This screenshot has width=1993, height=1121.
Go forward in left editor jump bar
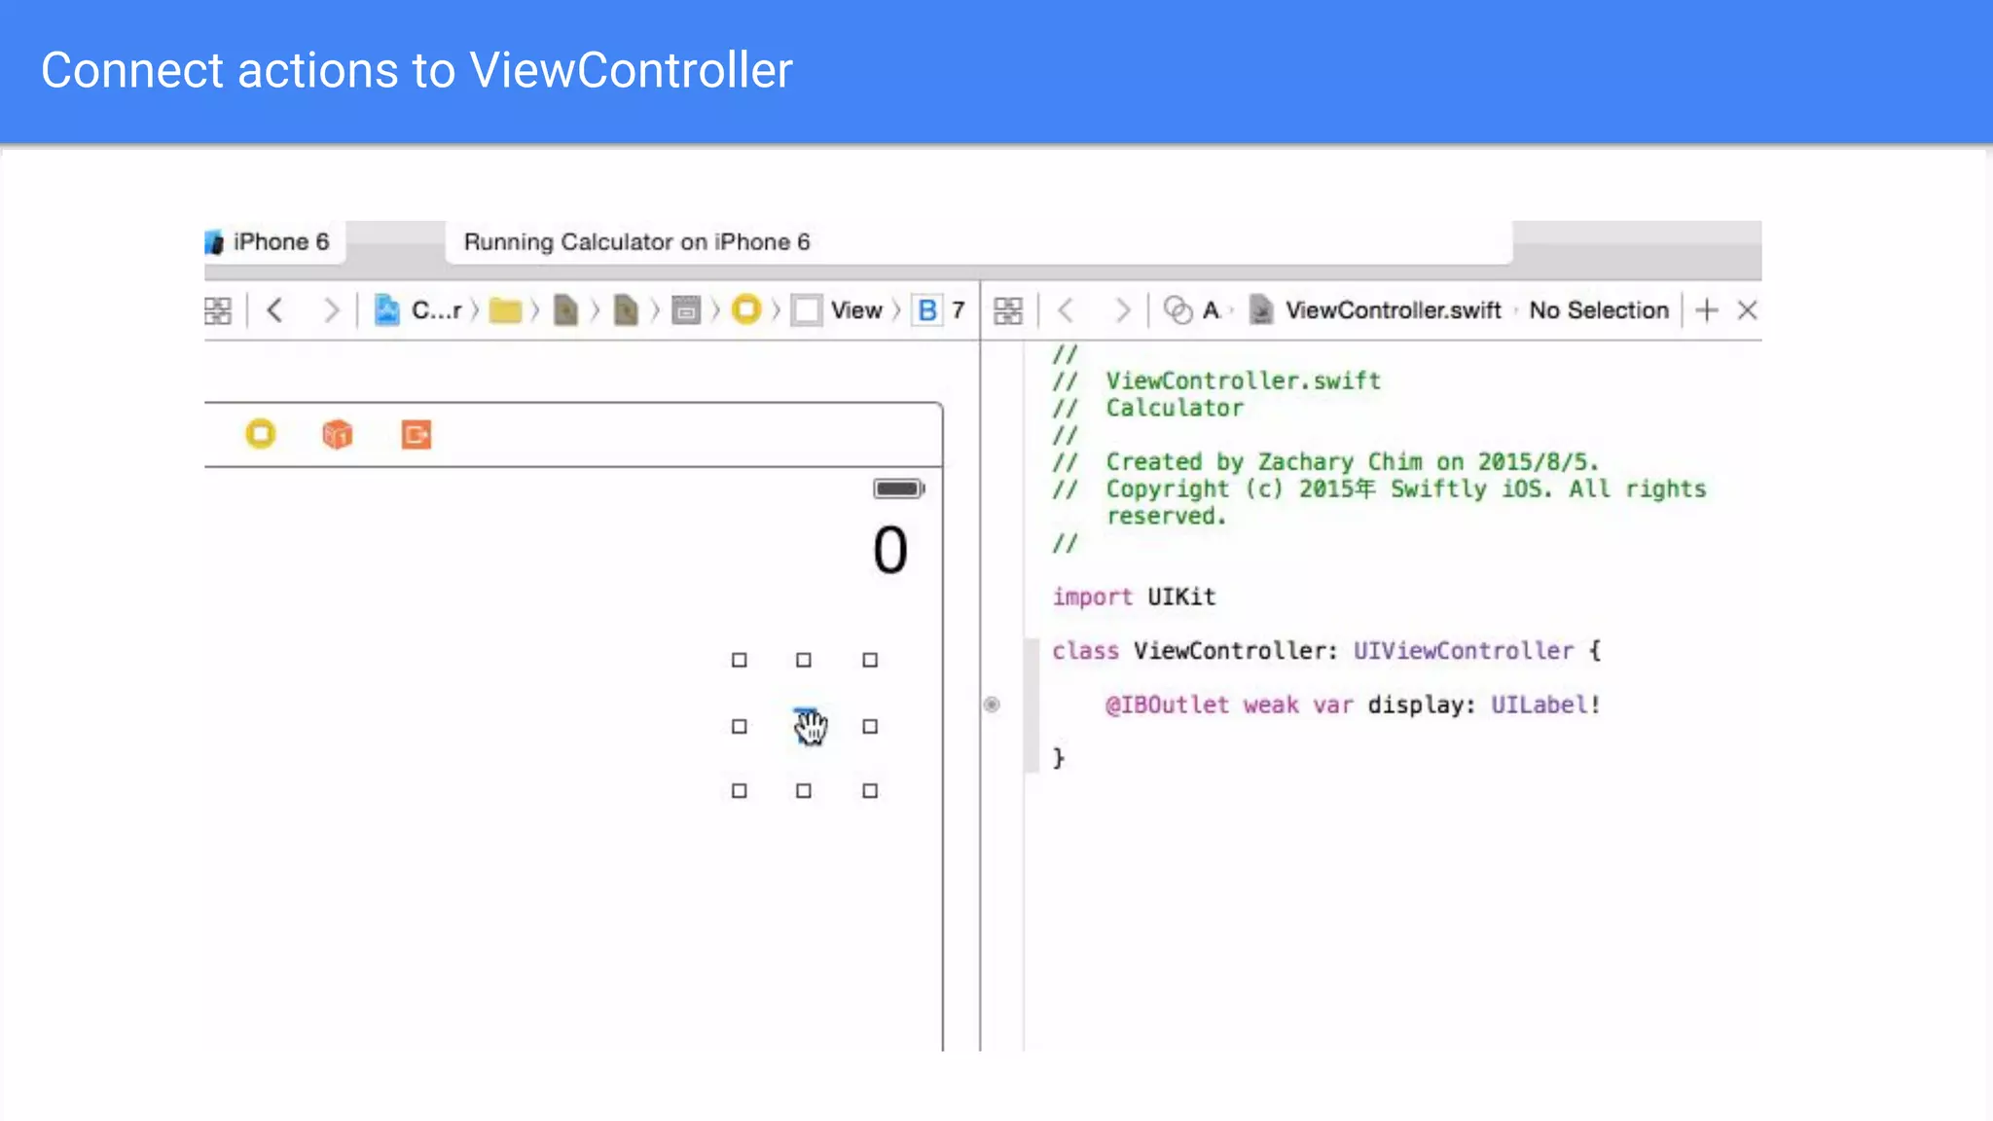point(331,310)
